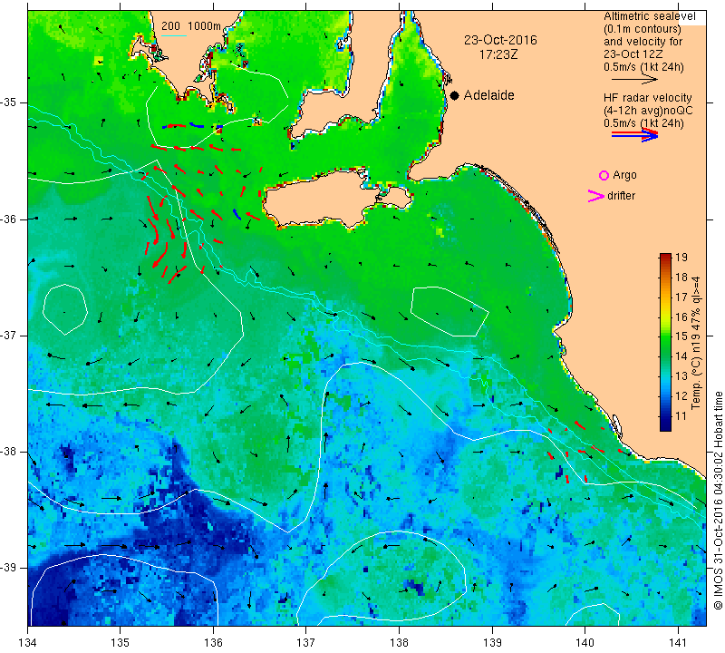725x653 pixels.
Task: Click the 134 longitude axis label
Action: point(28,642)
